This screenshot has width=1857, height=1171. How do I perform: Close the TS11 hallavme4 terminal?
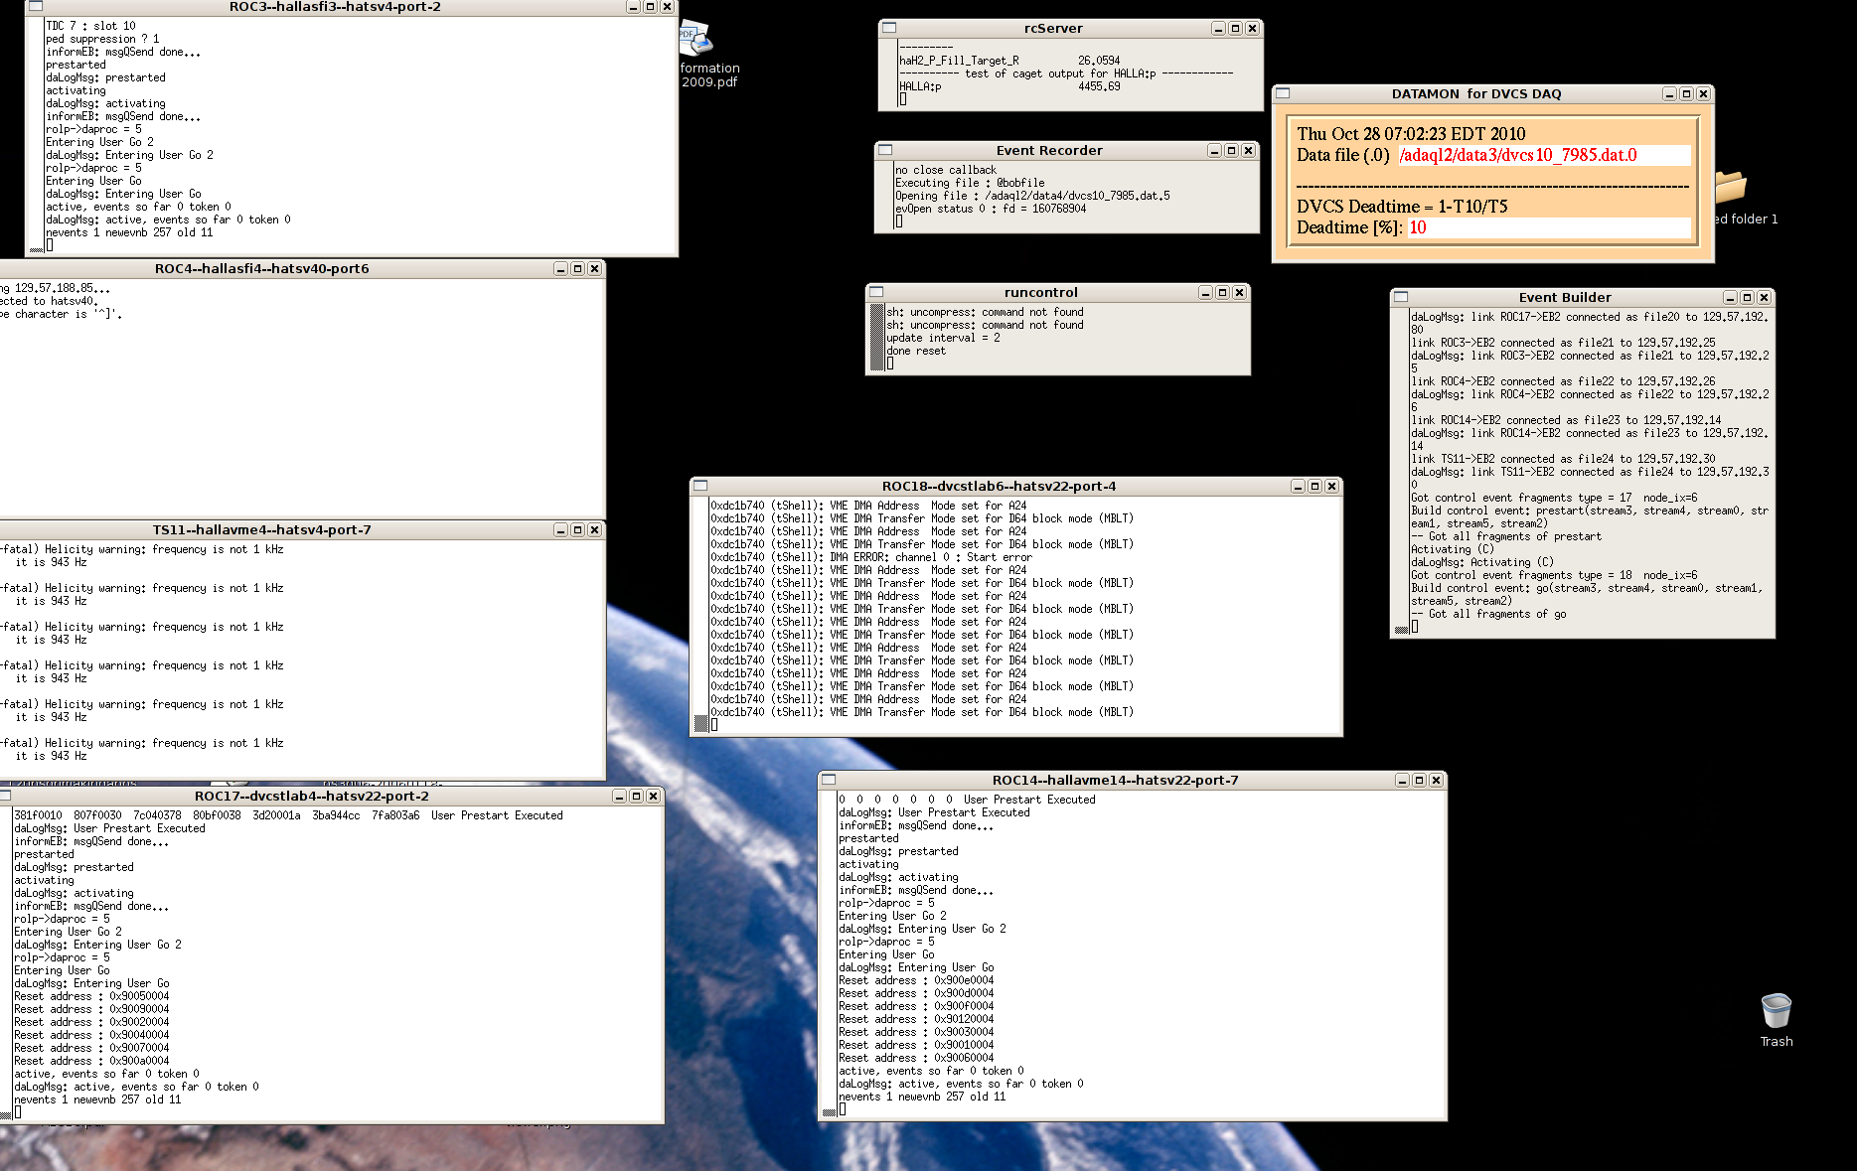coord(594,530)
